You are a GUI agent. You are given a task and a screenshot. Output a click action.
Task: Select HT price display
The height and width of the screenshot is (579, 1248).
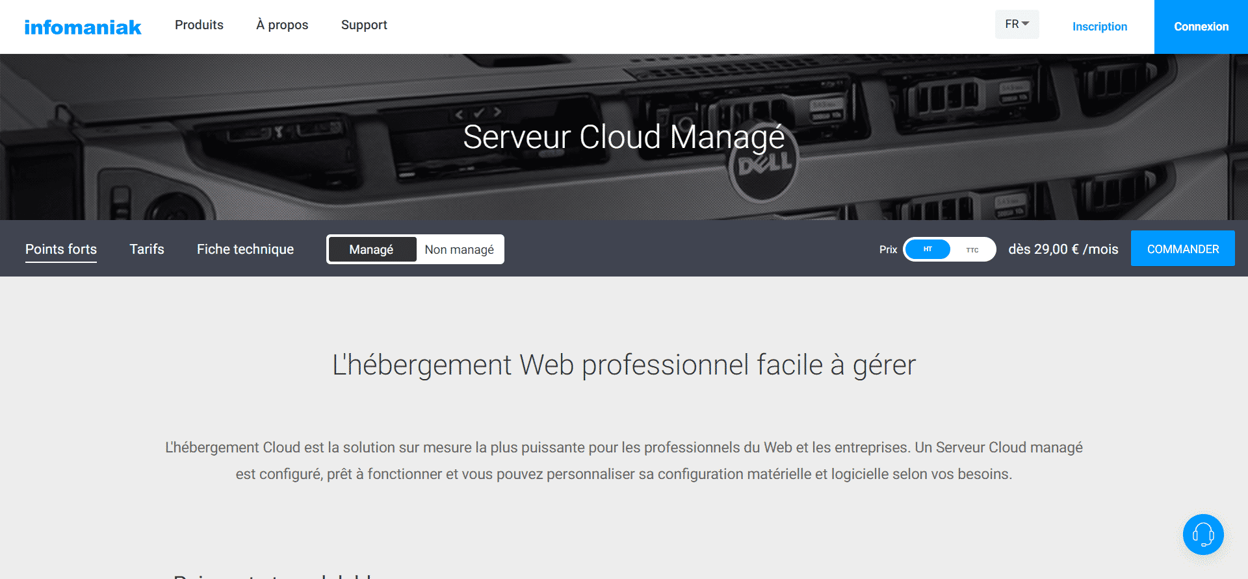point(928,249)
